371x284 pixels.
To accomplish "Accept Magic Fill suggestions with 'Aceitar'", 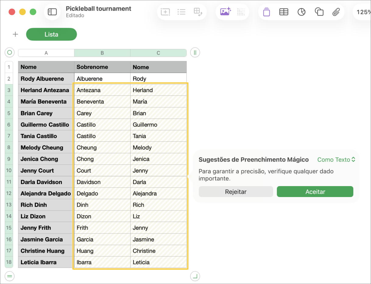I will pyautogui.click(x=315, y=192).
